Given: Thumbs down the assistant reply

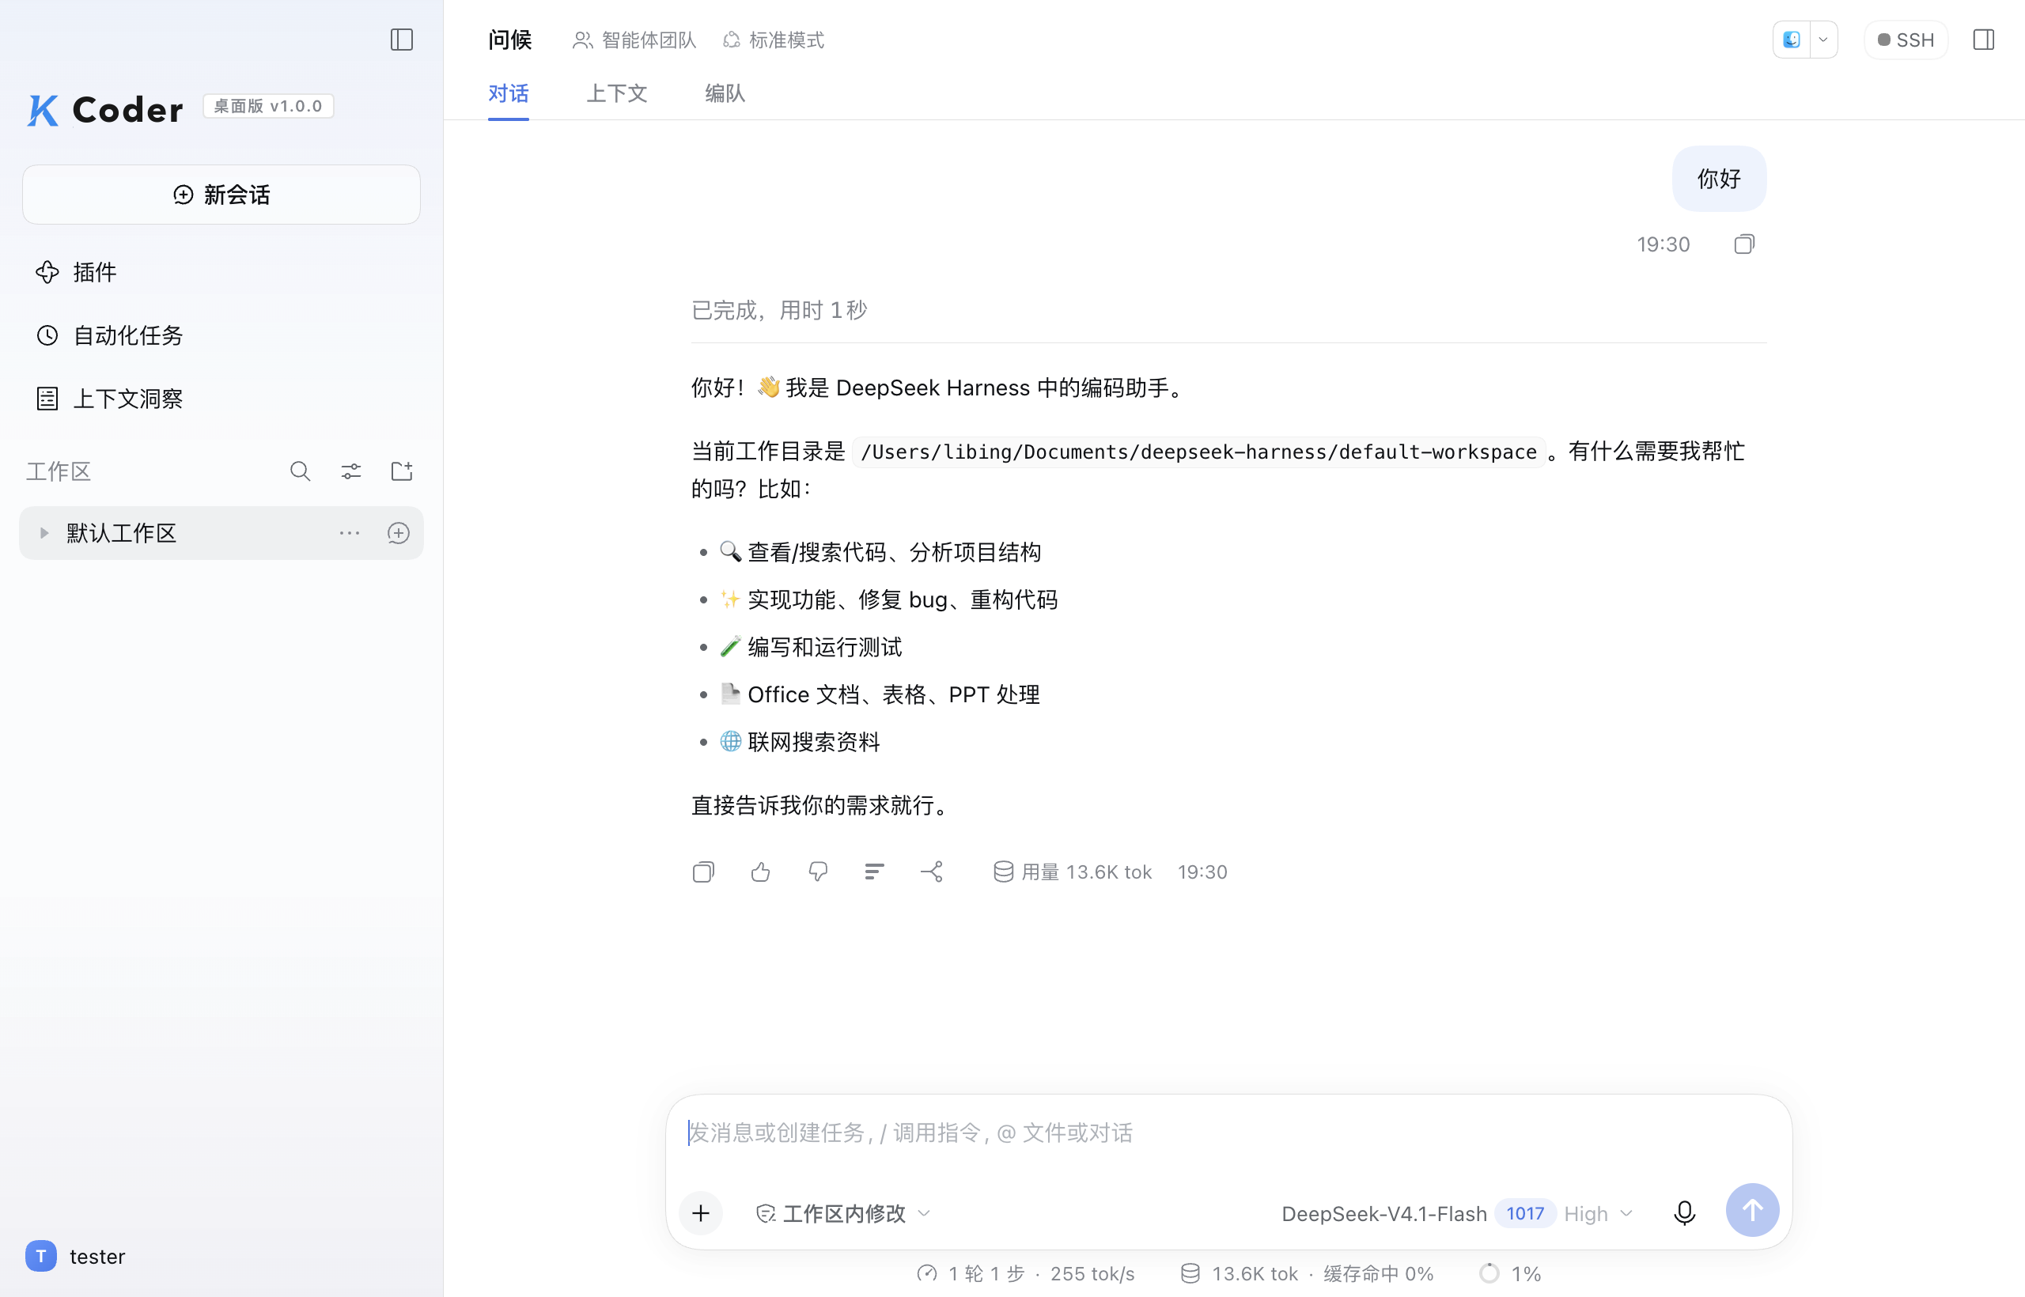Looking at the screenshot, I should (x=818, y=872).
